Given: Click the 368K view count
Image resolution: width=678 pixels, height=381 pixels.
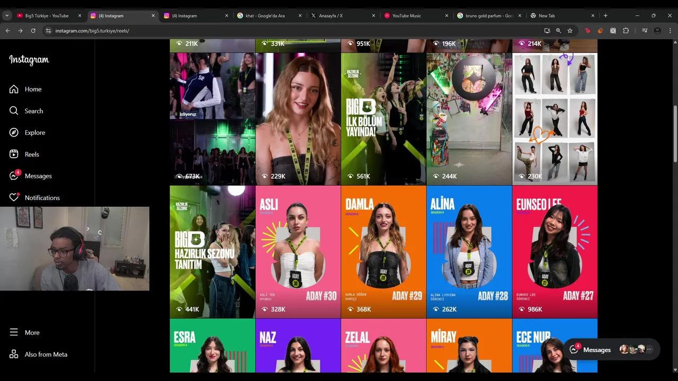Looking at the screenshot, I should click(364, 309).
